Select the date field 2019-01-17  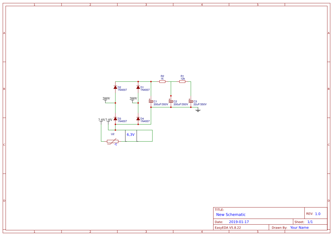(x=239, y=222)
